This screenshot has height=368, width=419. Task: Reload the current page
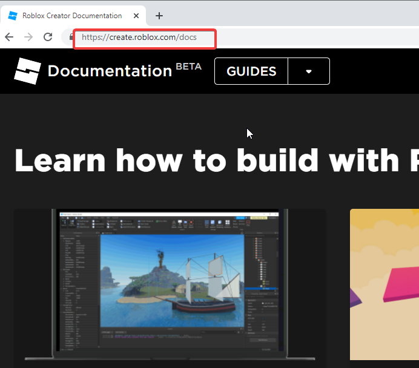pyautogui.click(x=48, y=37)
